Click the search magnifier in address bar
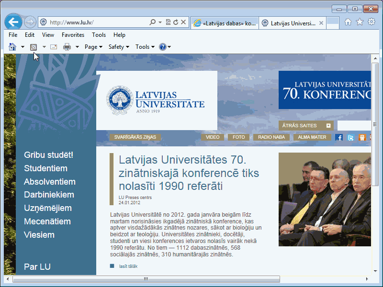The height and width of the screenshot is (287, 383). coord(152,22)
